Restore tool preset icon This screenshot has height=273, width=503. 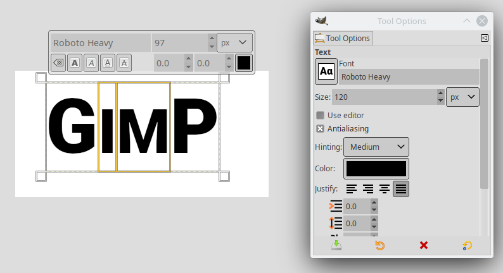point(380,245)
